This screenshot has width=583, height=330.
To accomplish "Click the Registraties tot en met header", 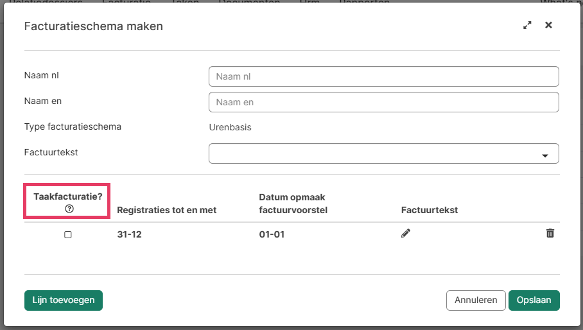I will 167,210.
